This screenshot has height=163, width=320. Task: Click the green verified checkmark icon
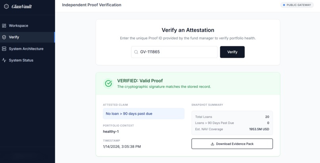point(108,83)
